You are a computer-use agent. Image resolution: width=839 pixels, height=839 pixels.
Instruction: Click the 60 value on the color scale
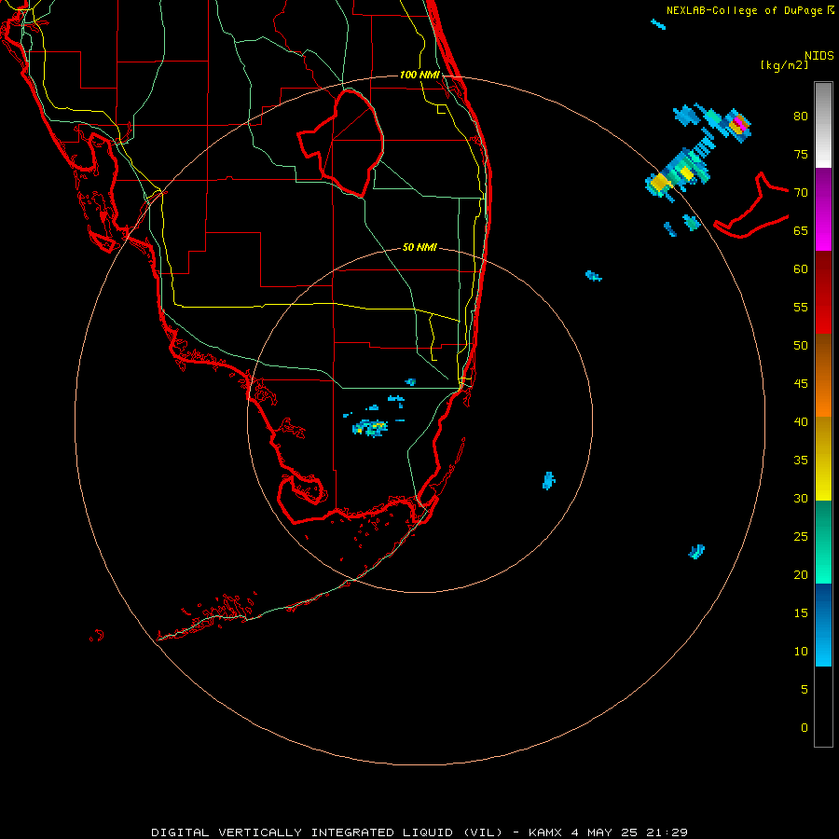click(801, 269)
